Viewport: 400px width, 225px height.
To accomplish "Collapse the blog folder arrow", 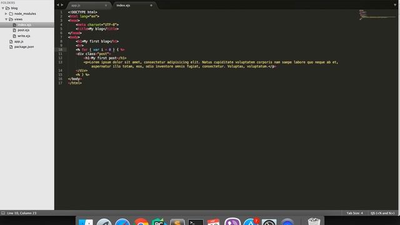I will pyautogui.click(x=2, y=8).
